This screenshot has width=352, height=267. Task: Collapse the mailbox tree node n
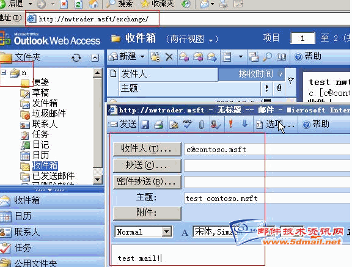tap(4, 73)
